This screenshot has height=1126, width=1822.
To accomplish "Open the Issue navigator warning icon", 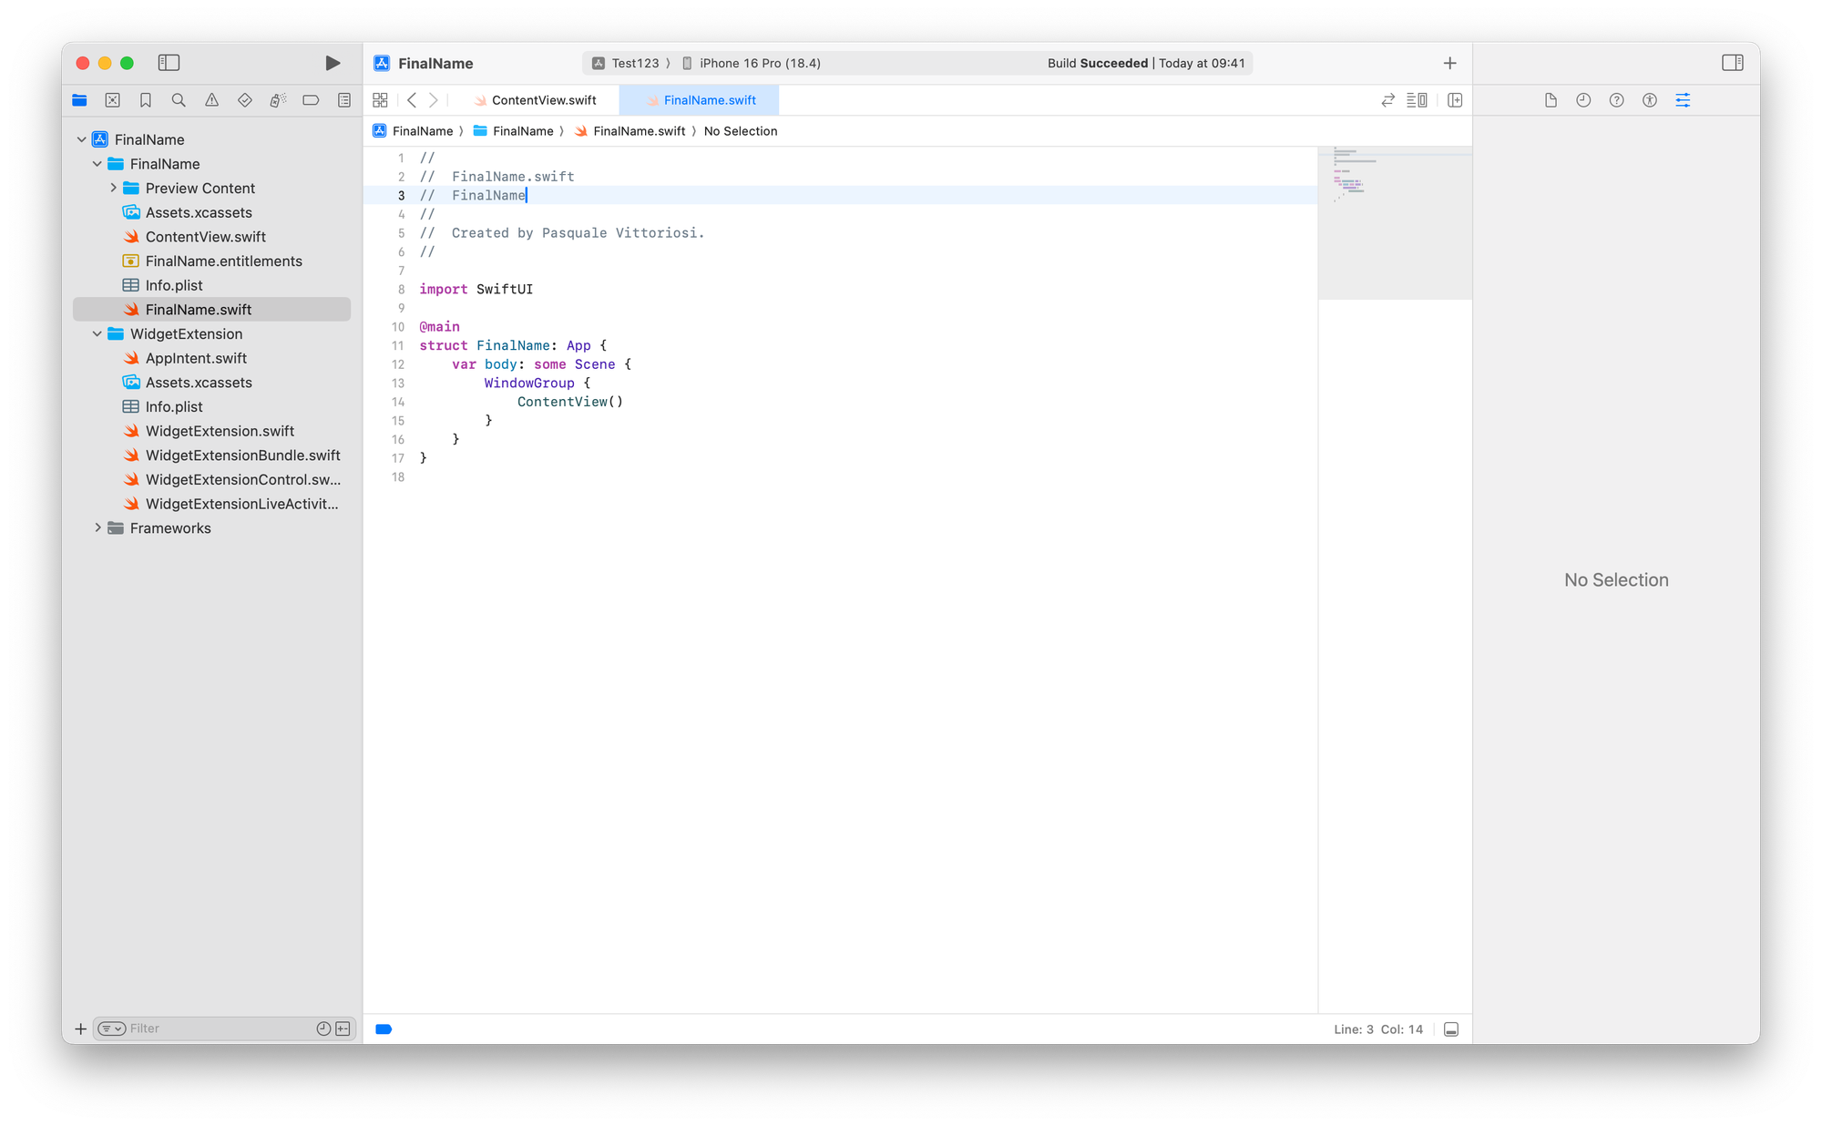I will pyautogui.click(x=211, y=100).
